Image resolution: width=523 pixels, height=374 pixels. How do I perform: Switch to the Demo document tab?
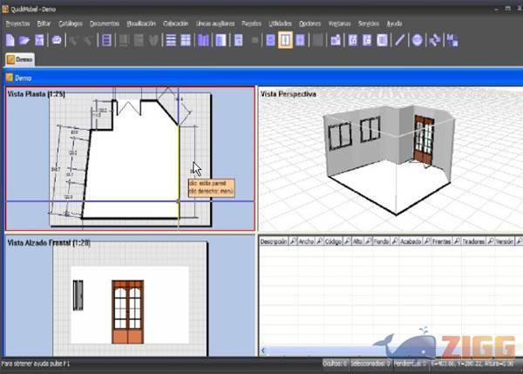pyautogui.click(x=24, y=59)
